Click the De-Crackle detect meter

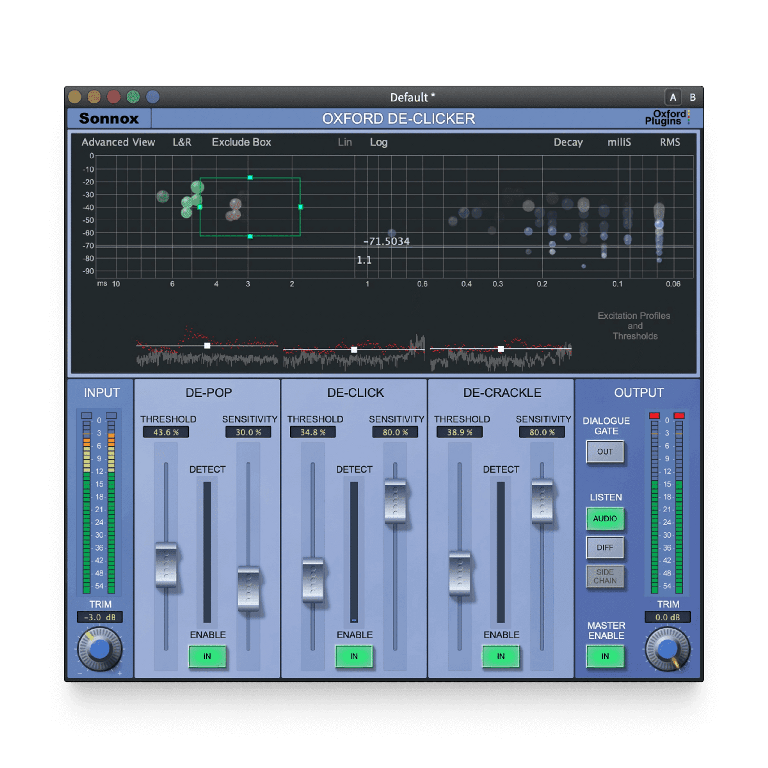(x=501, y=552)
